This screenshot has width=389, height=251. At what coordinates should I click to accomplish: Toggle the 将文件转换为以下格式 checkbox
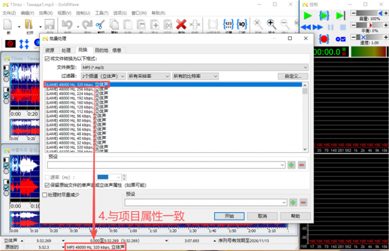click(x=47, y=58)
